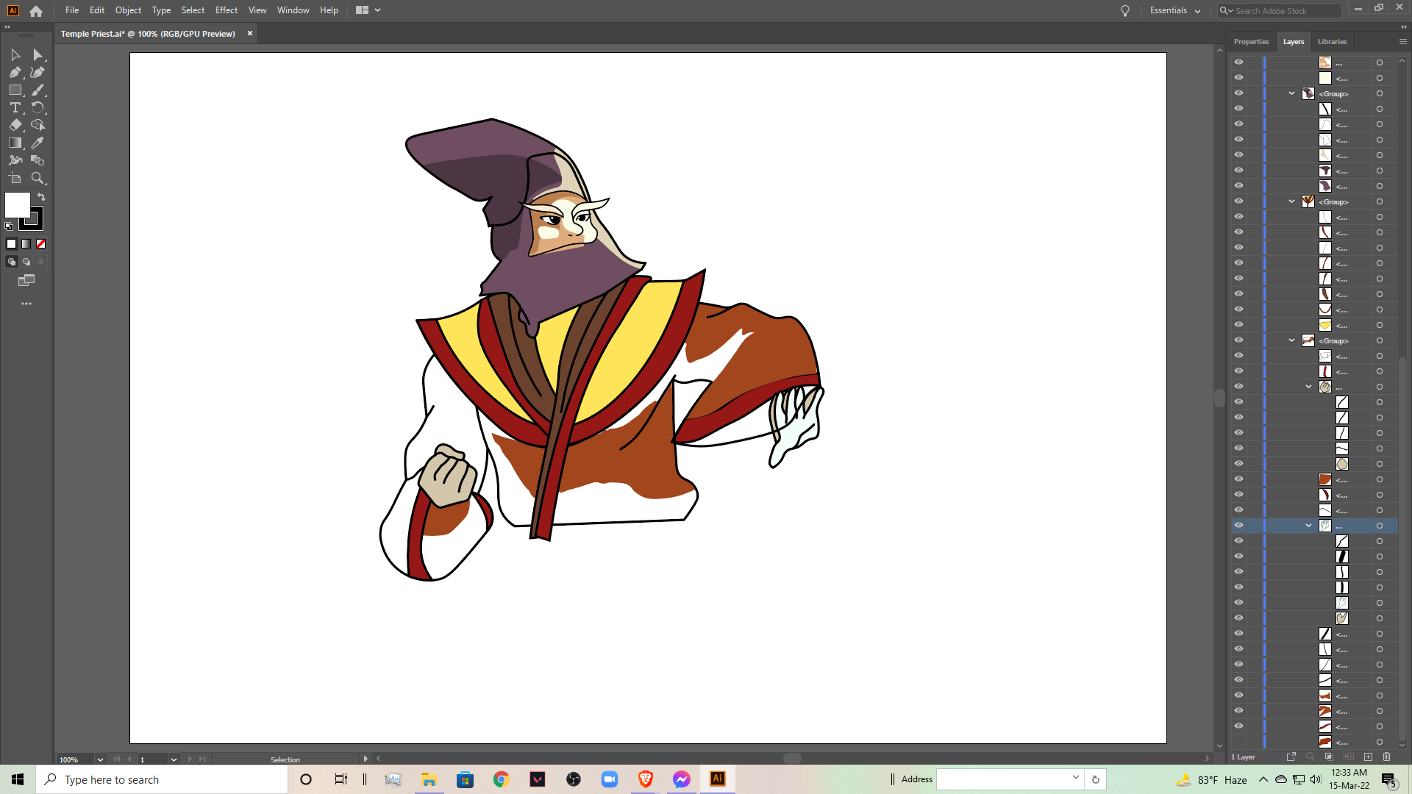Select the Blend tool
Viewport: 1412px width, 794px height.
(38, 160)
